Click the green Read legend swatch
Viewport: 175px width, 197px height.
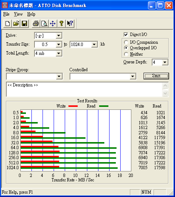[104, 106]
